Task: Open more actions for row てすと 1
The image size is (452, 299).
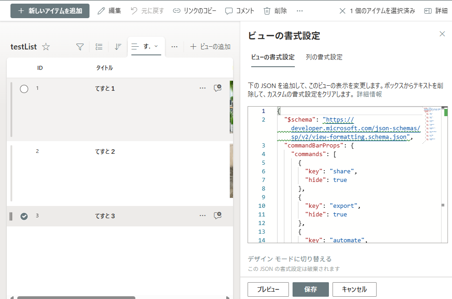Action: coord(203,88)
